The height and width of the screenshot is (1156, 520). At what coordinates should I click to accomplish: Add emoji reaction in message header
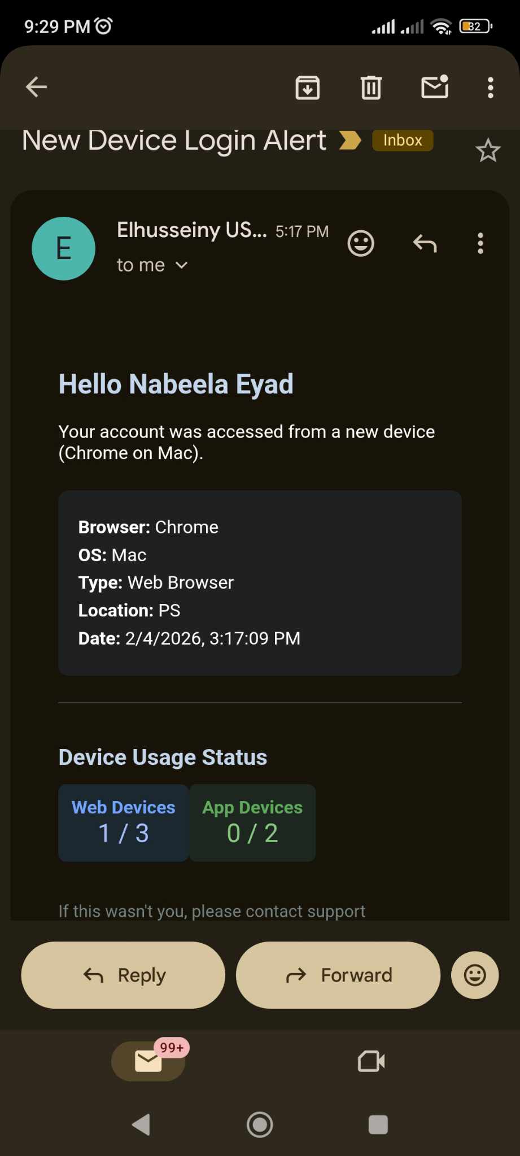pos(361,243)
